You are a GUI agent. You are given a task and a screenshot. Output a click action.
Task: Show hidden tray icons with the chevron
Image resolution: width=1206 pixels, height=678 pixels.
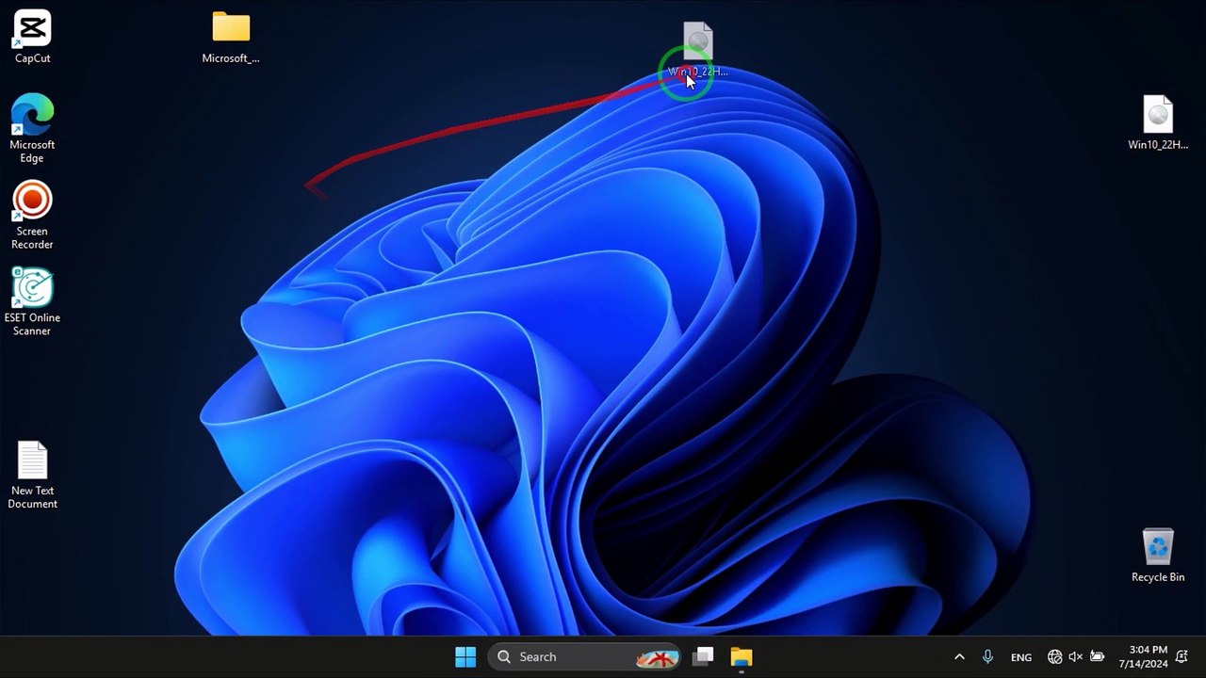click(x=959, y=657)
